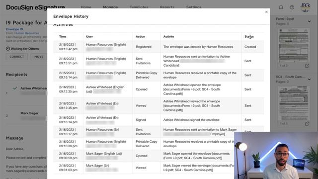This screenshot has height=179, width=318.
Task: Click the Status column header
Action: (249, 36)
